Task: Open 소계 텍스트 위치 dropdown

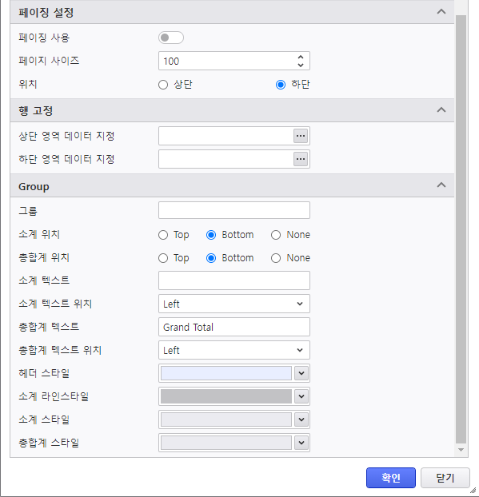Action: pos(234,304)
